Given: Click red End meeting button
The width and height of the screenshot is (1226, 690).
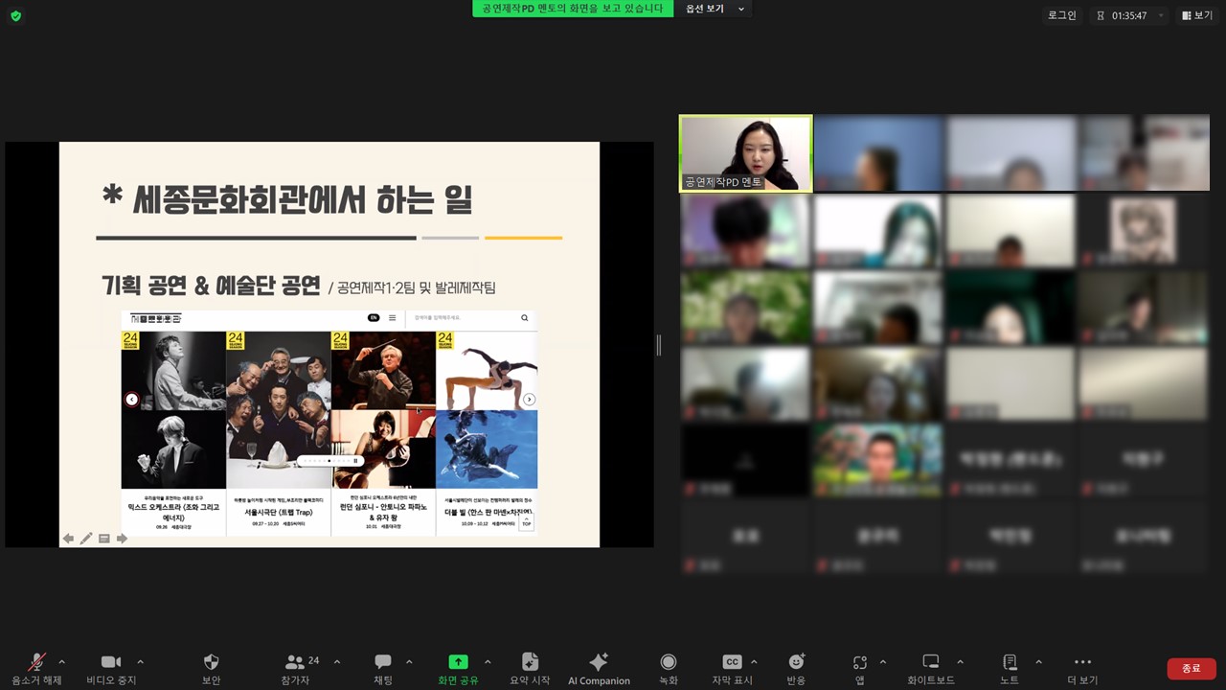Looking at the screenshot, I should [1192, 668].
